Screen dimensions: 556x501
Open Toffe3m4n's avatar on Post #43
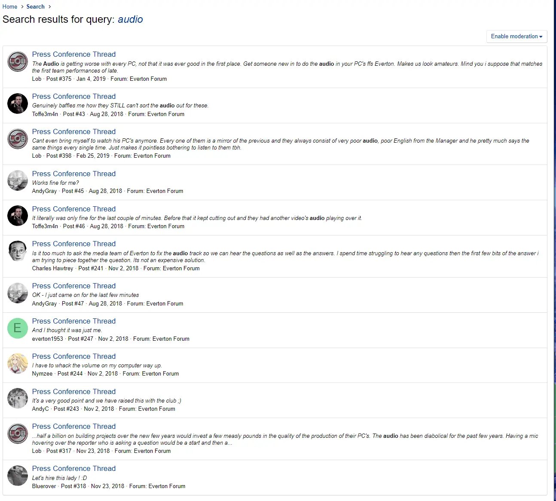[18, 104]
